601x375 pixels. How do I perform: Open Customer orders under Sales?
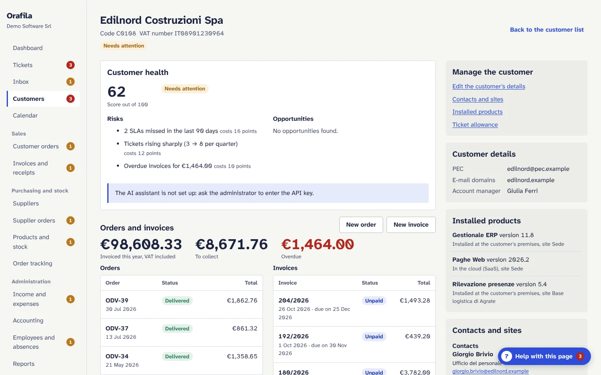click(x=43, y=146)
